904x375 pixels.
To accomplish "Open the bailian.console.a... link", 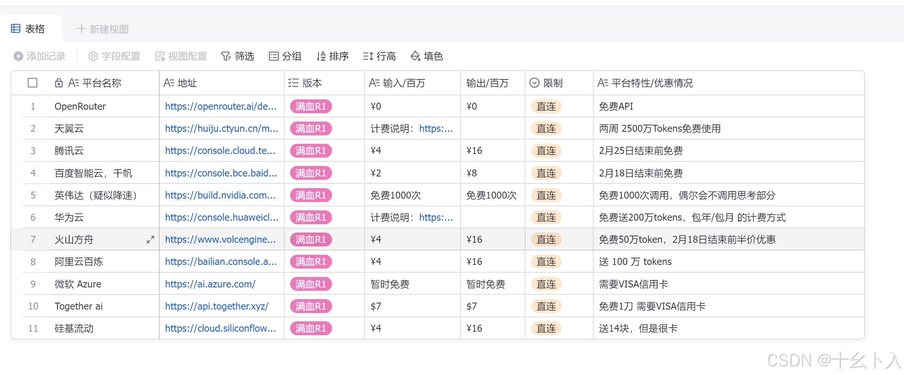I will coord(221,262).
